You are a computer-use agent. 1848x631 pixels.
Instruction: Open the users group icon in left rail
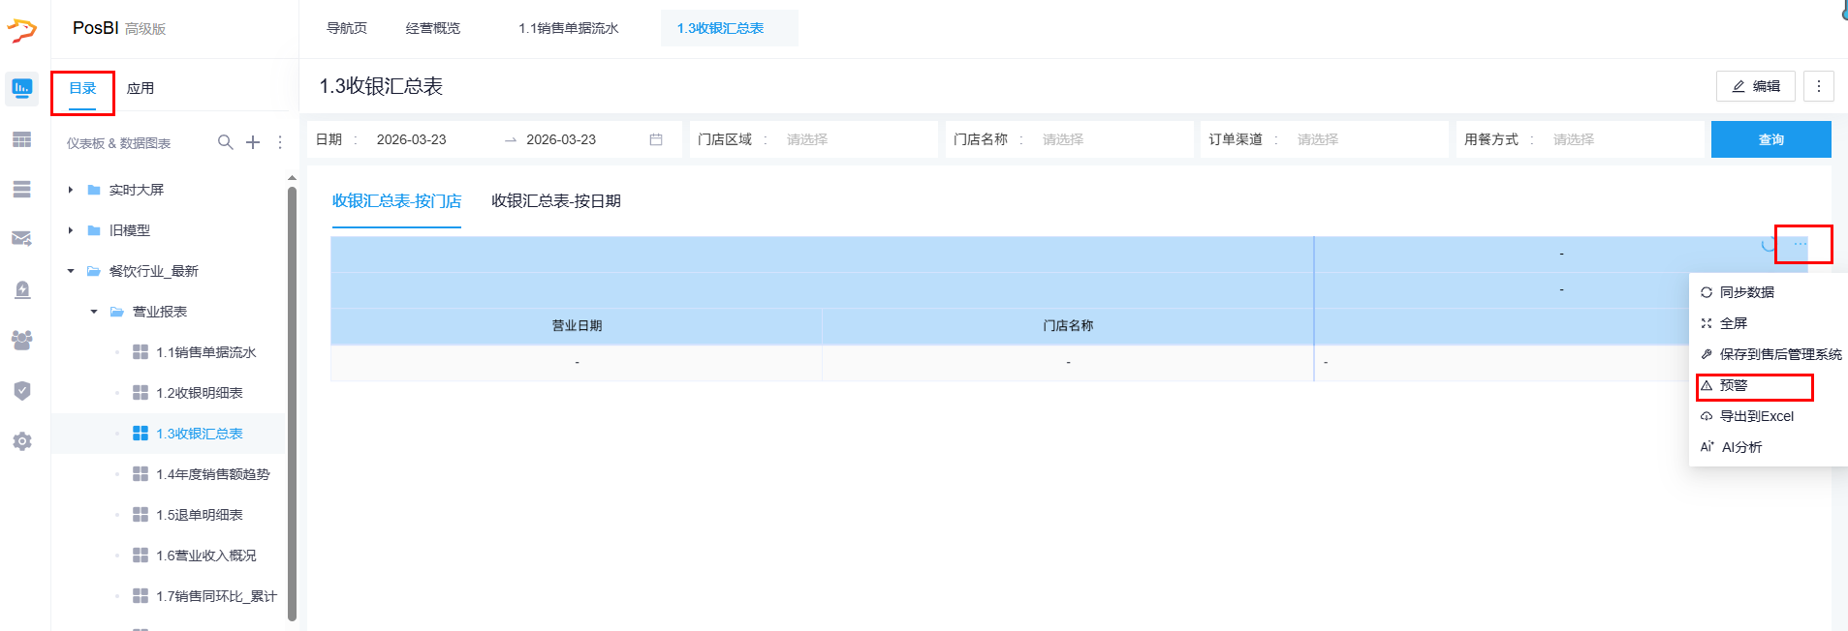pyautogui.click(x=21, y=340)
